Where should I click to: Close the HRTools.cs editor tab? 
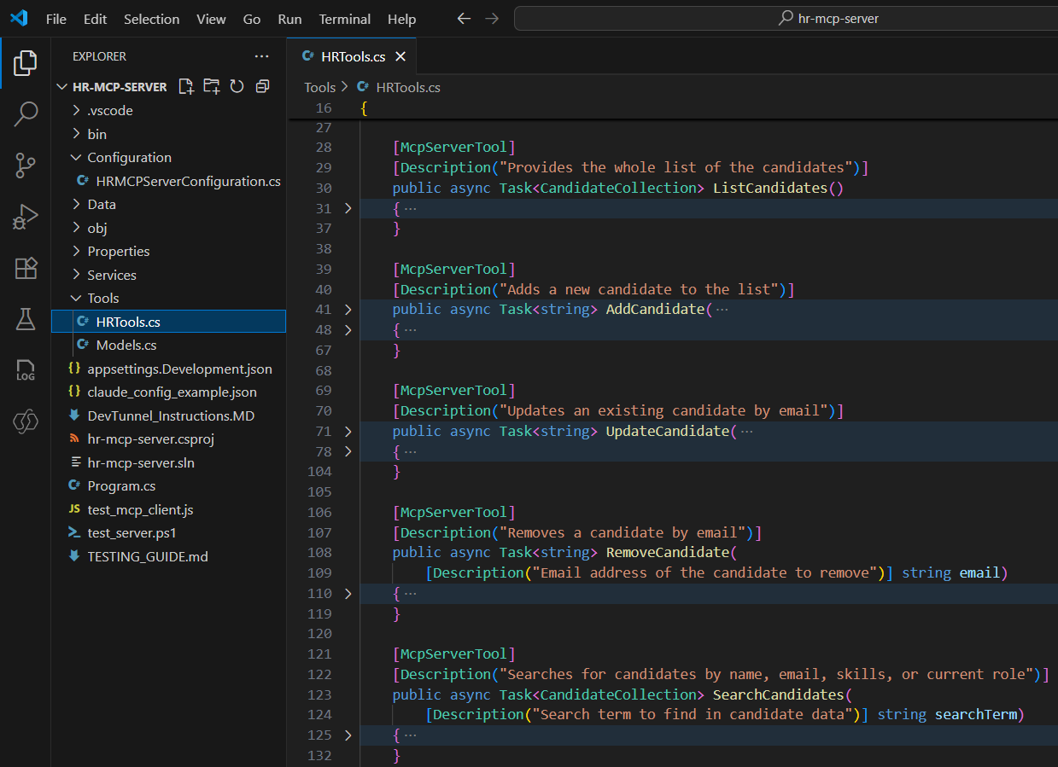coord(400,57)
